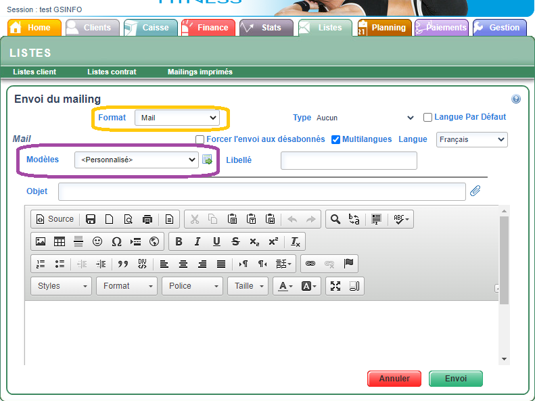Maximize the editor with the fullscreen icon

335,286
